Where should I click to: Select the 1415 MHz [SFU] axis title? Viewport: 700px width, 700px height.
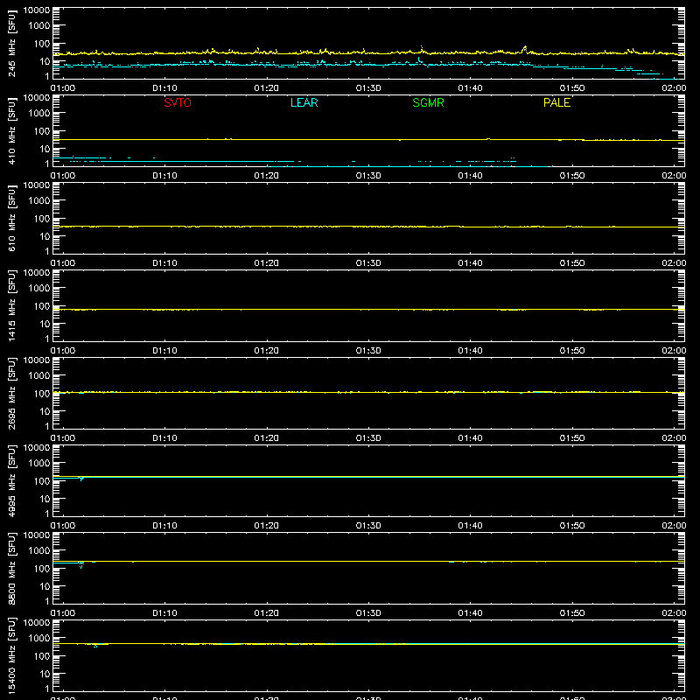tap(12, 305)
